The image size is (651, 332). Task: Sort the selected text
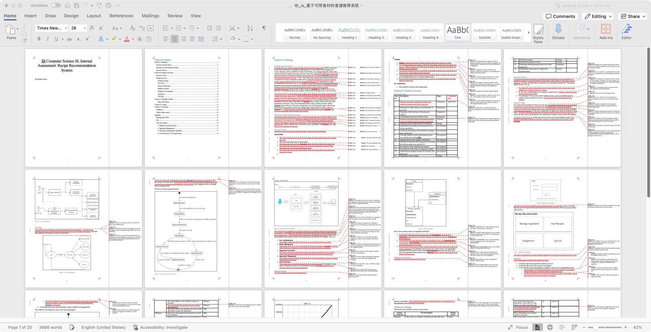coord(250,28)
